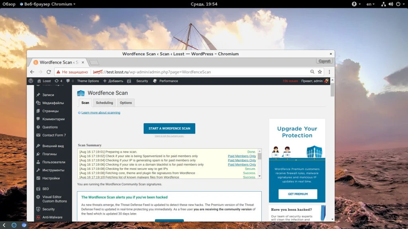Open accessibility menu in top panel
Image resolution: width=408 pixels, height=229 pixels.
click(x=356, y=4)
